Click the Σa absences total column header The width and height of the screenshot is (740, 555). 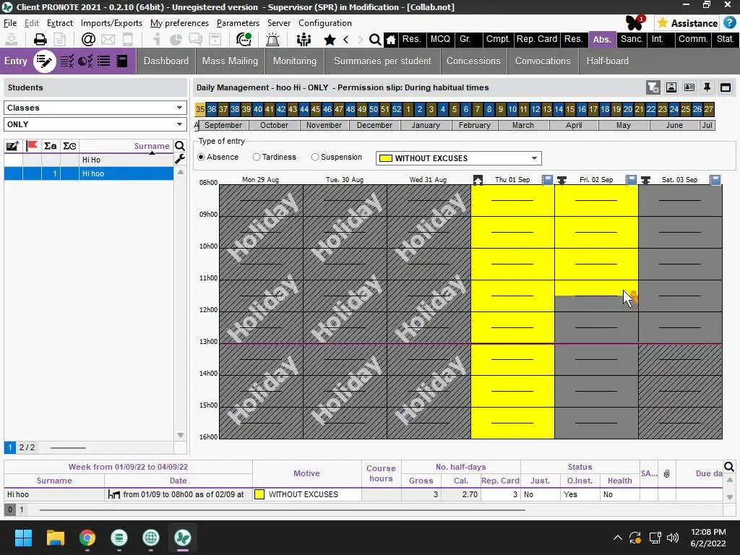tap(51, 146)
